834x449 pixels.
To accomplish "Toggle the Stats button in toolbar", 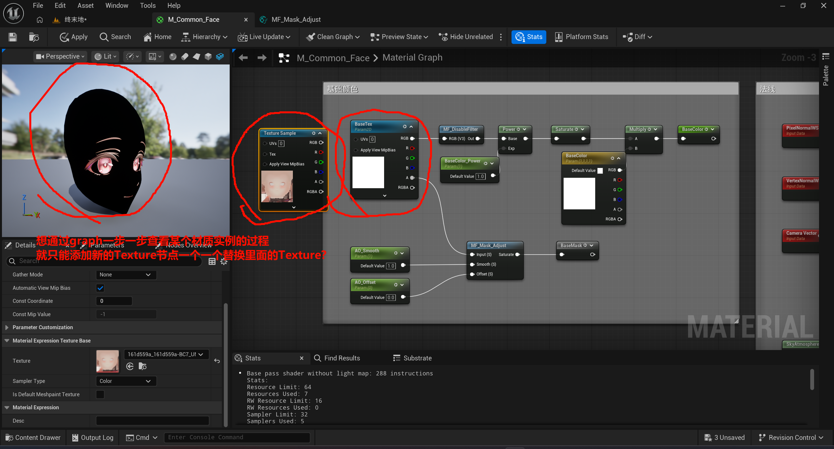I will point(529,37).
